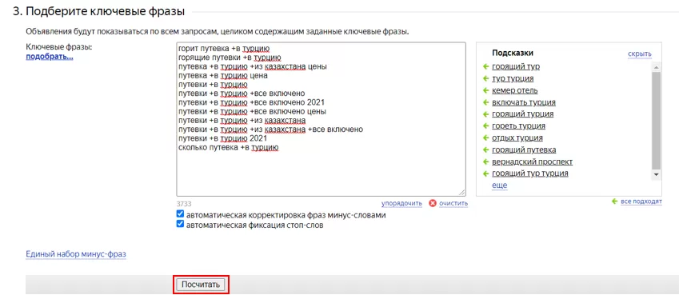
Task: Click 'все подходят' link
Action: click(x=641, y=201)
